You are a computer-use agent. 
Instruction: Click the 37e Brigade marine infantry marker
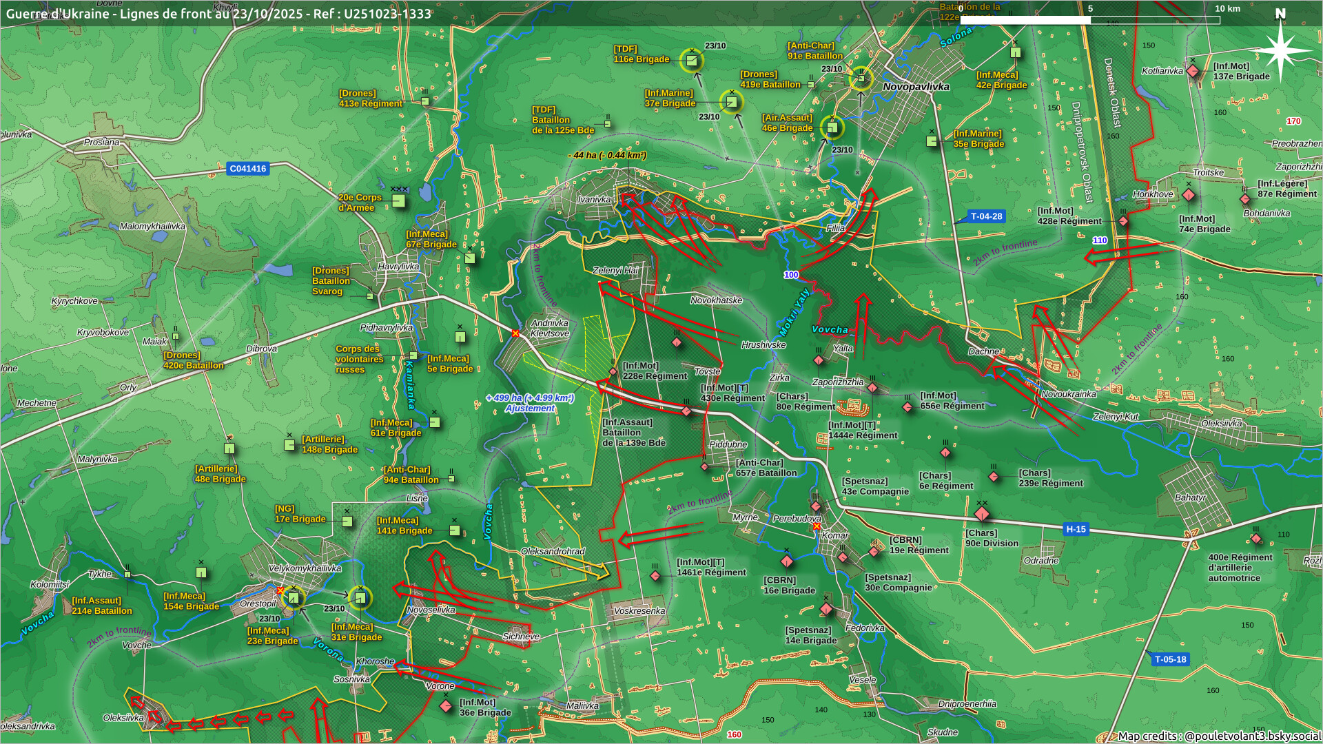tap(731, 102)
